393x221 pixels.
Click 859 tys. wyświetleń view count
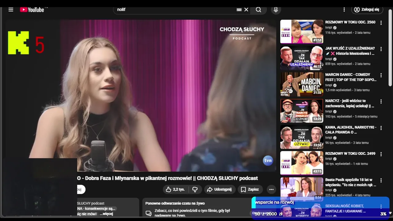coord(339,64)
